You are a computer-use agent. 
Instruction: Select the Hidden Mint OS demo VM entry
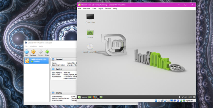point(36,61)
